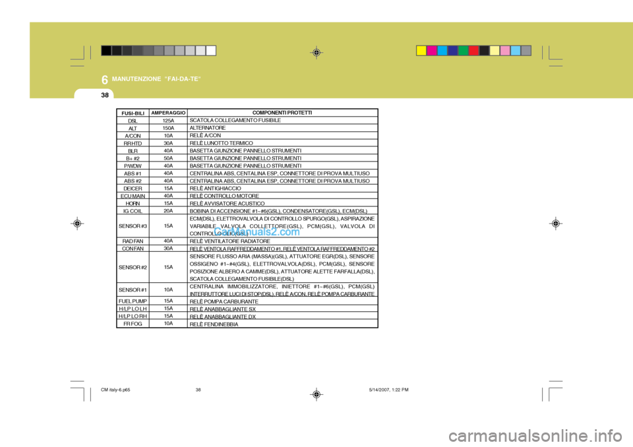Click the registration crosshair beside the 5/14/2007 timestamp
Image resolution: width=633 pixels, height=447 pixels.
[x=316, y=394]
